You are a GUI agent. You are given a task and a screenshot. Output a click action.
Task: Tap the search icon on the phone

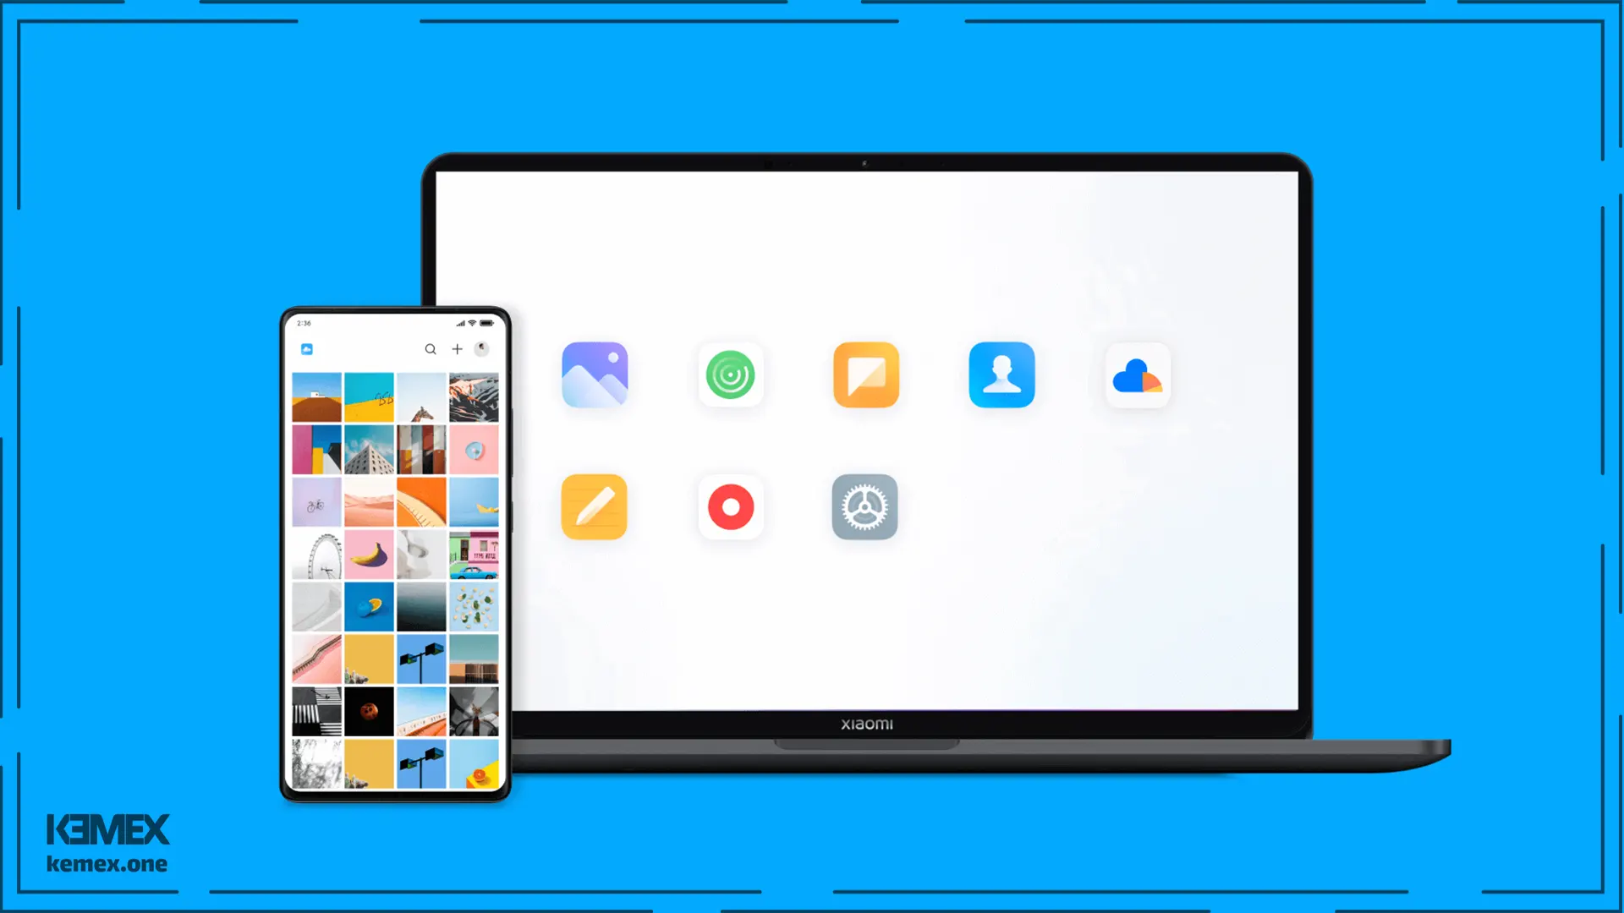tap(430, 349)
